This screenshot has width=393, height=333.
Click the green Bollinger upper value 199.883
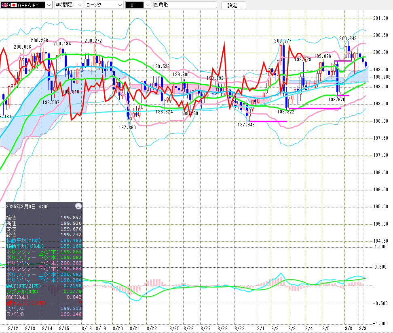71,252
